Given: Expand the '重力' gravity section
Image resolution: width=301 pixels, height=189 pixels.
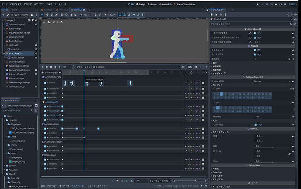Looking at the screenshot, I should coord(214,63).
